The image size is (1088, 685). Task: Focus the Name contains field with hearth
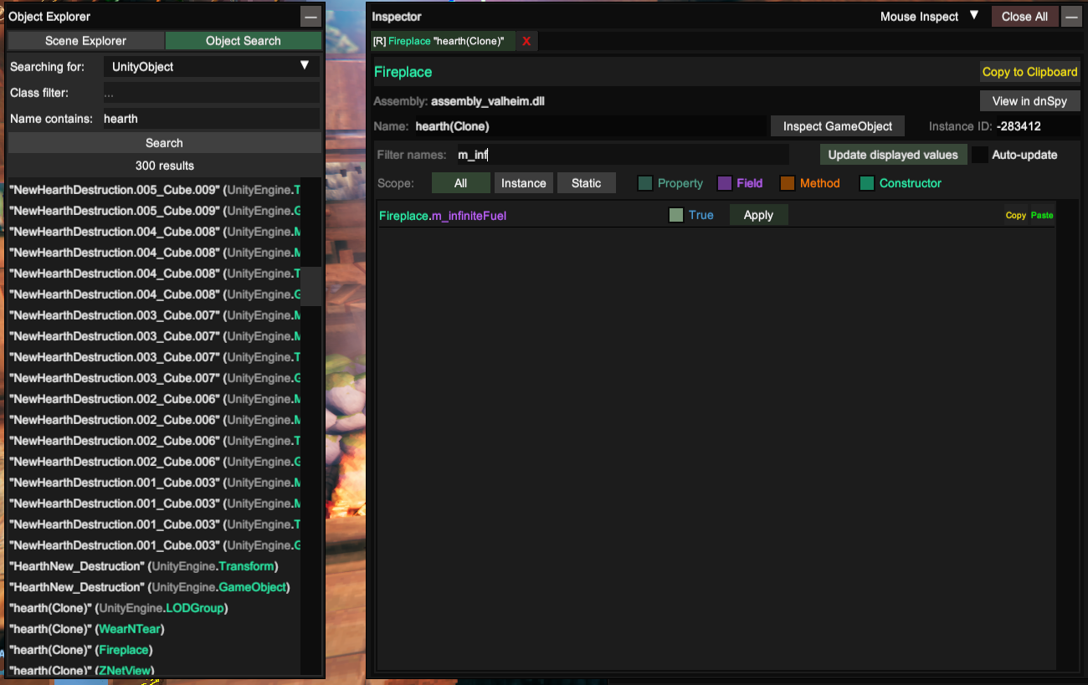pyautogui.click(x=212, y=119)
